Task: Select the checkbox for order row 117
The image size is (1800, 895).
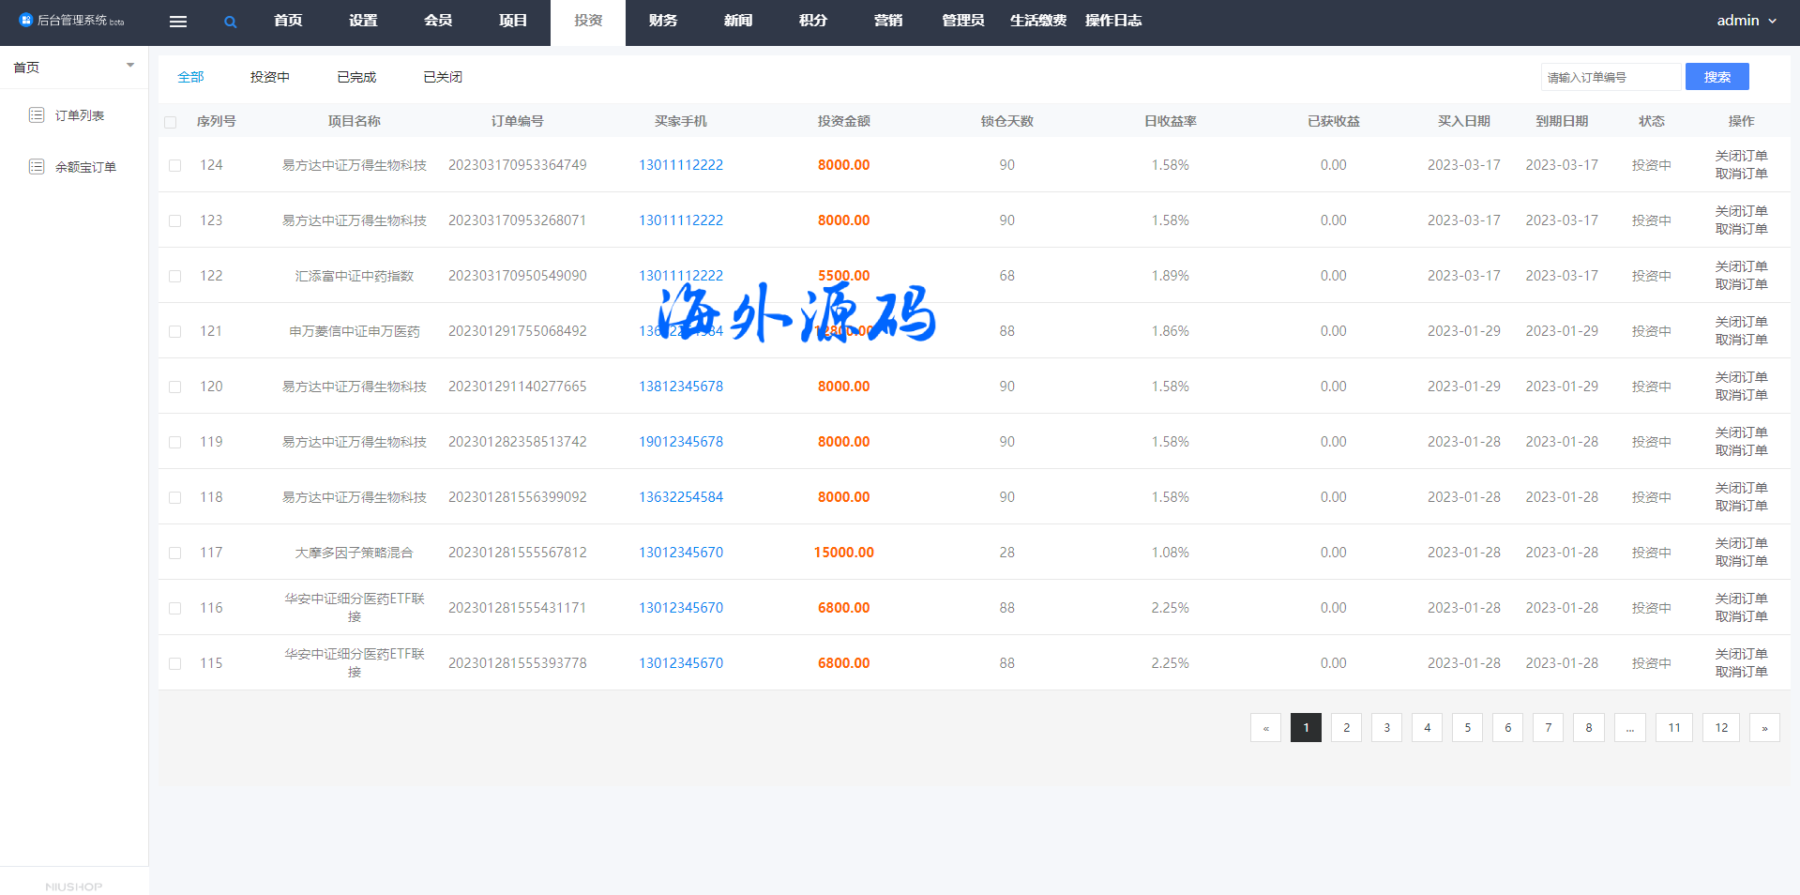Action: point(175,553)
